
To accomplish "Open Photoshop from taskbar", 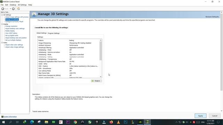I will click(125, 122).
